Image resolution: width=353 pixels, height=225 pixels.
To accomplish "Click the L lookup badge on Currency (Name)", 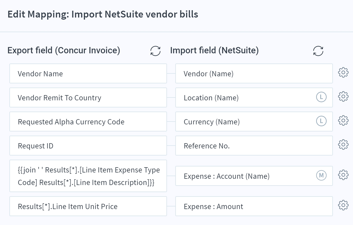I will coord(321,121).
